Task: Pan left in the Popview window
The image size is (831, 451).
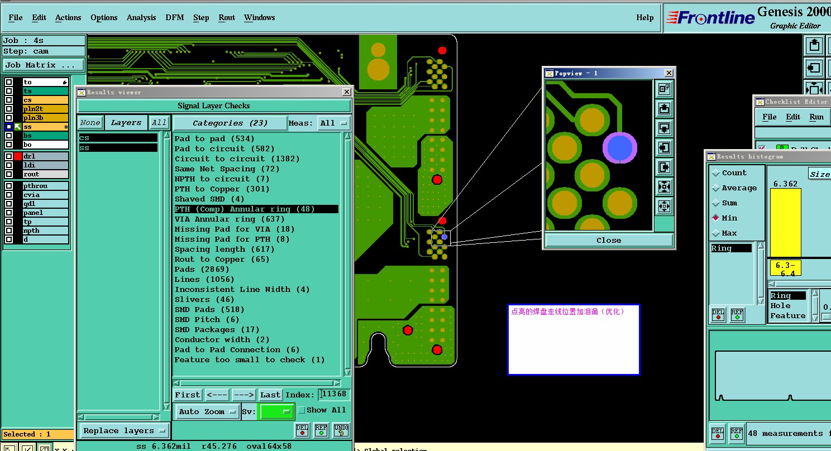Action: click(664, 147)
